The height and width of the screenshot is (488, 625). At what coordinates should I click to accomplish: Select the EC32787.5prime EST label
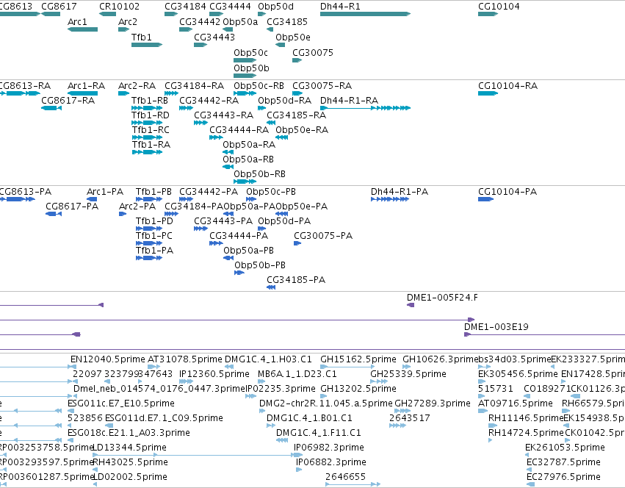[x=563, y=462]
